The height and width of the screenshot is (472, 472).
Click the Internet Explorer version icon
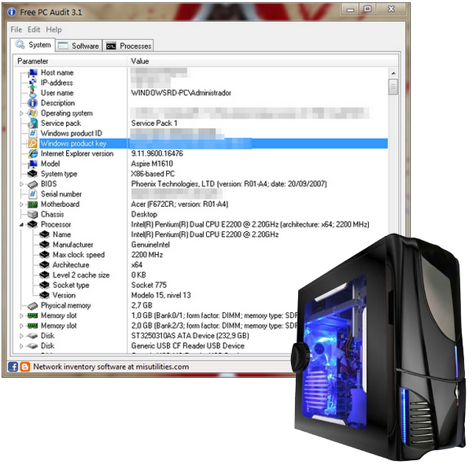pyautogui.click(x=32, y=154)
